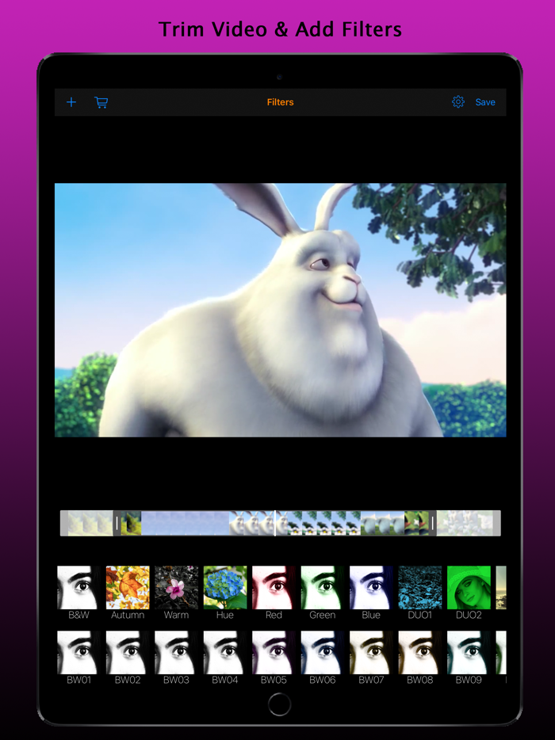Choose the DUO2 filter thumbnail

click(x=469, y=588)
